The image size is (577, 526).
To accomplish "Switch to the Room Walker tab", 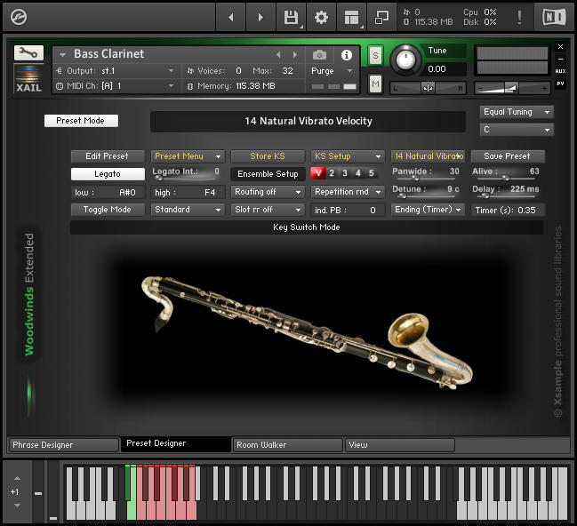I will click(x=287, y=445).
